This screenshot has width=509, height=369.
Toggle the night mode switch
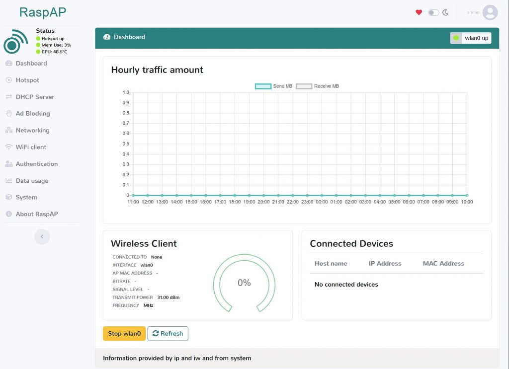click(433, 12)
